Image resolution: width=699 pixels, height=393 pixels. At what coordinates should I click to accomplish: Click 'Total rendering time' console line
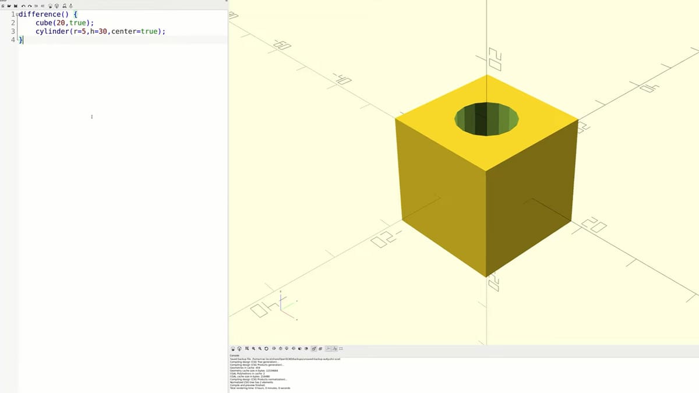[x=260, y=388]
